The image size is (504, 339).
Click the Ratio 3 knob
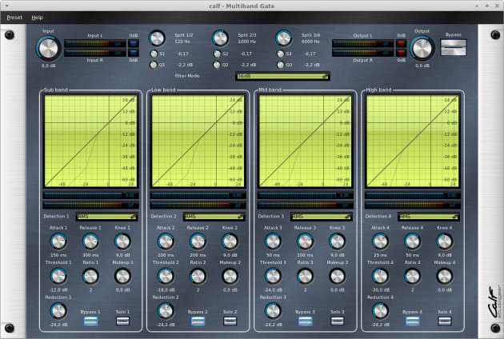306,277
